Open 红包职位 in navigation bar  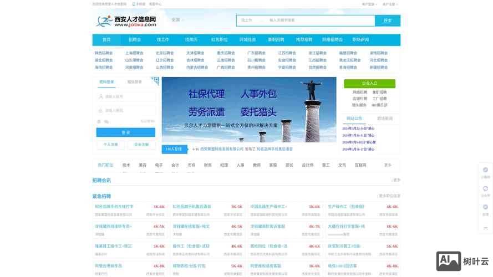point(219,40)
